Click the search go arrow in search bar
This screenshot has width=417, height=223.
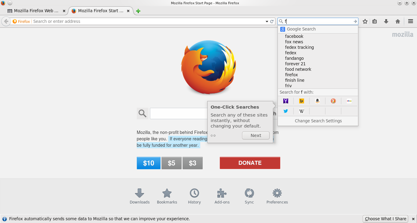(355, 21)
